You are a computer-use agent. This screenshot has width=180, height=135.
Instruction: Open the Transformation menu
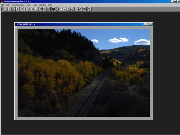point(17,5)
